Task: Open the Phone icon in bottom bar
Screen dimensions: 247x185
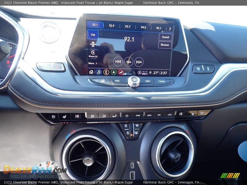Action: (x=106, y=72)
